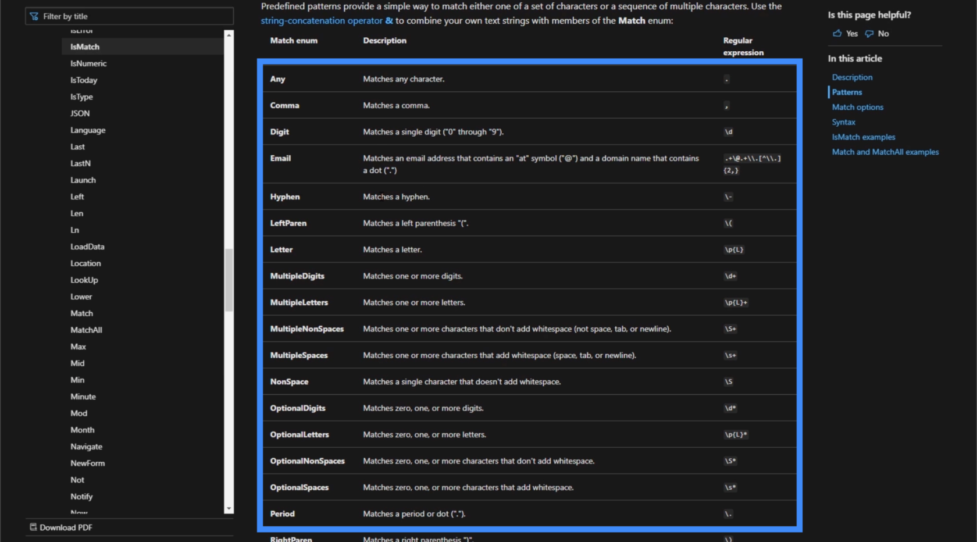
Task: Focus the Filter by title input field
Action: (130, 16)
